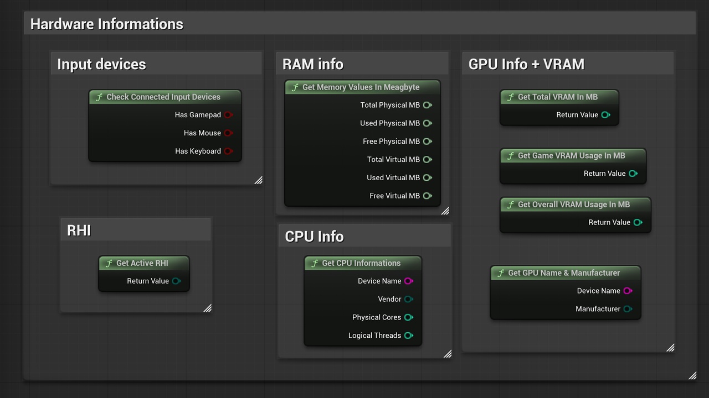
Task: Click the Manufacturer output pin
Action: click(628, 309)
